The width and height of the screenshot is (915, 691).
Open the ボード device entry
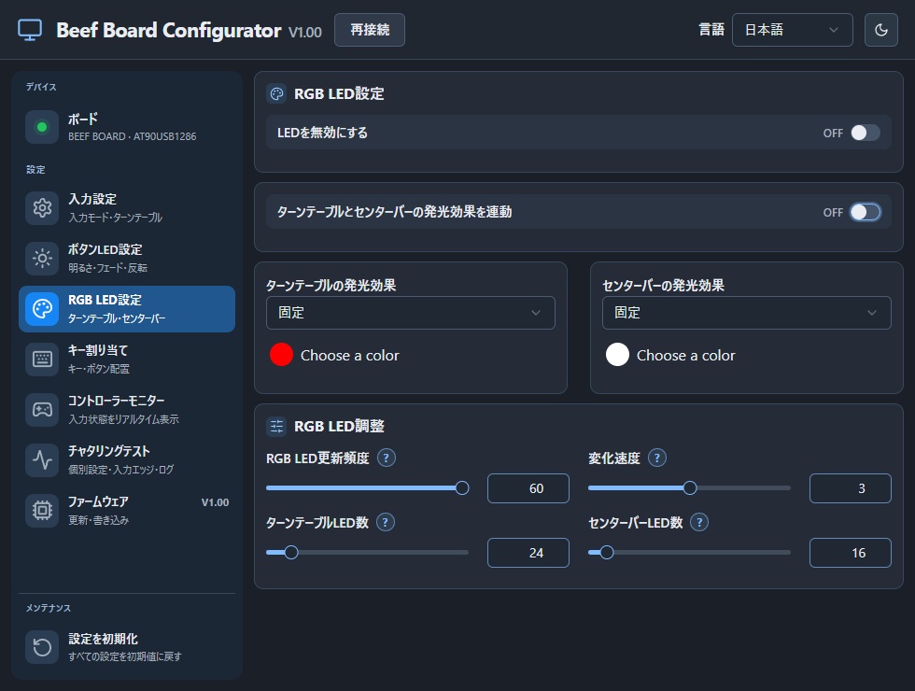(127, 127)
